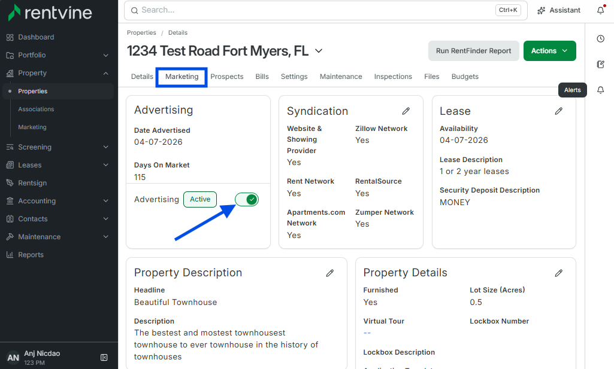Open the notes icon in right rail
Viewport: 614px width, 369px height.
[600, 65]
